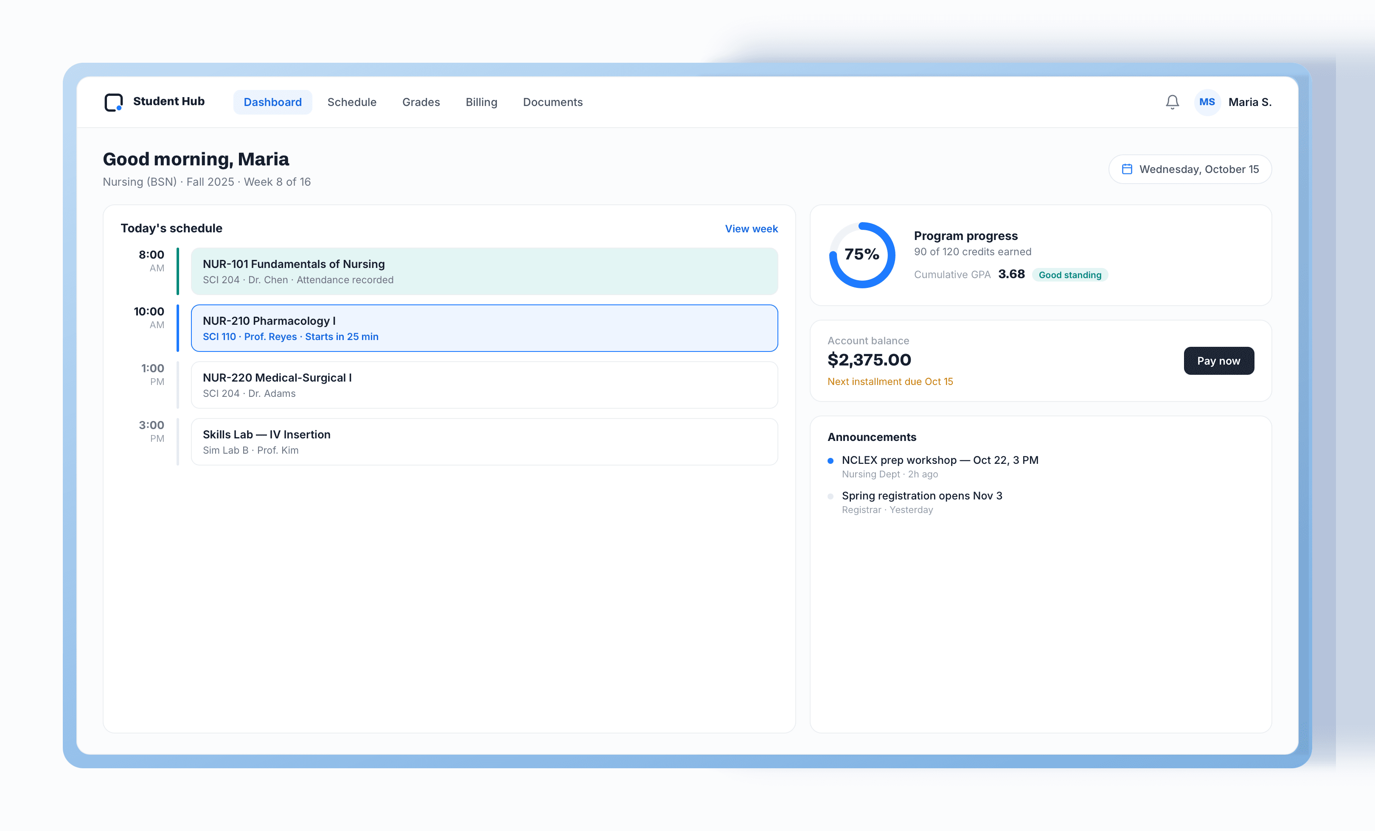Click the Good standing badge
The width and height of the screenshot is (1375, 831).
click(x=1070, y=275)
